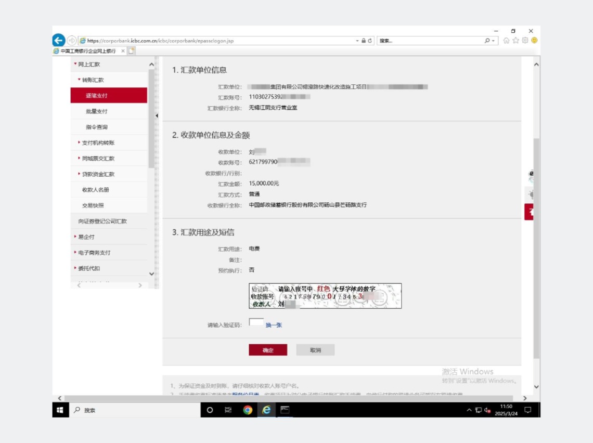The height and width of the screenshot is (443, 593).
Task: Click the back navigation arrow
Action: pos(58,40)
